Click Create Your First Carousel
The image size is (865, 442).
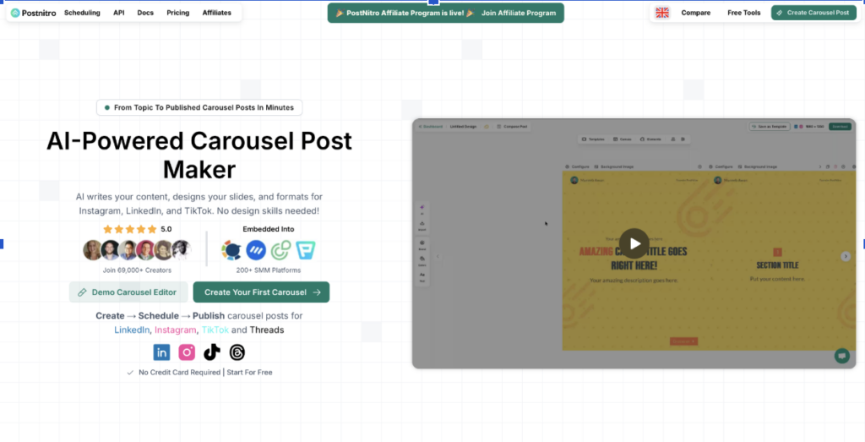click(x=261, y=292)
